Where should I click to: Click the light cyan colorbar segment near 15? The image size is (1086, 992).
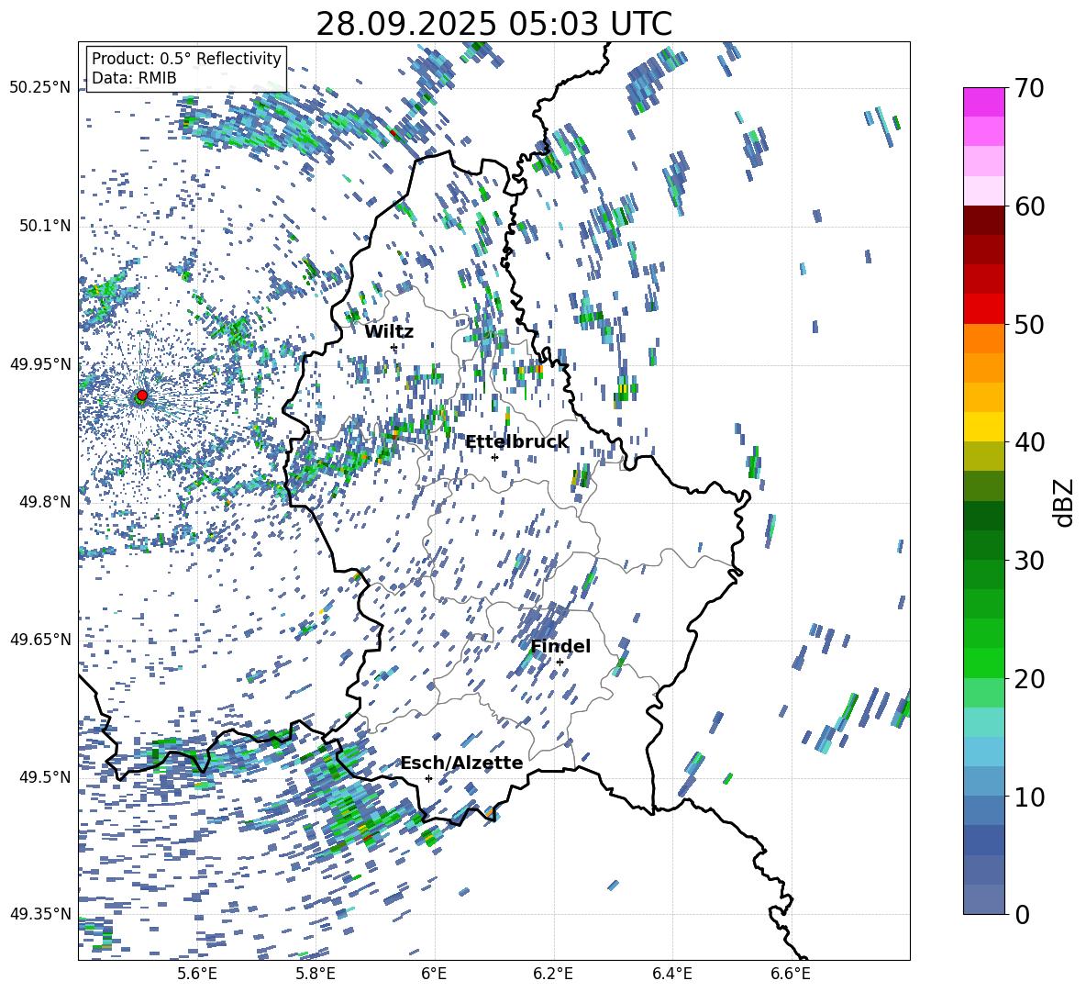983,722
